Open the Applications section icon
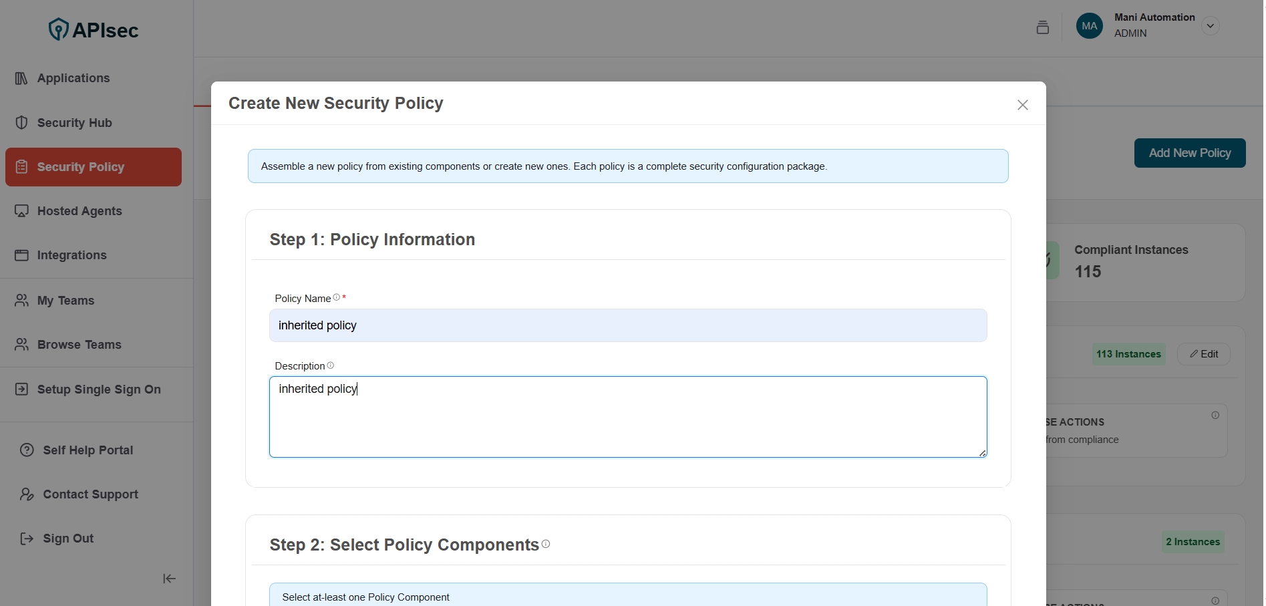The width and height of the screenshot is (1266, 606). tap(21, 78)
